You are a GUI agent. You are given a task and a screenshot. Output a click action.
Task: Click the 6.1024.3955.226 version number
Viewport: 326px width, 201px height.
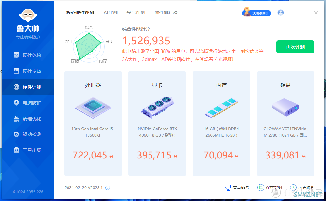(x=28, y=192)
